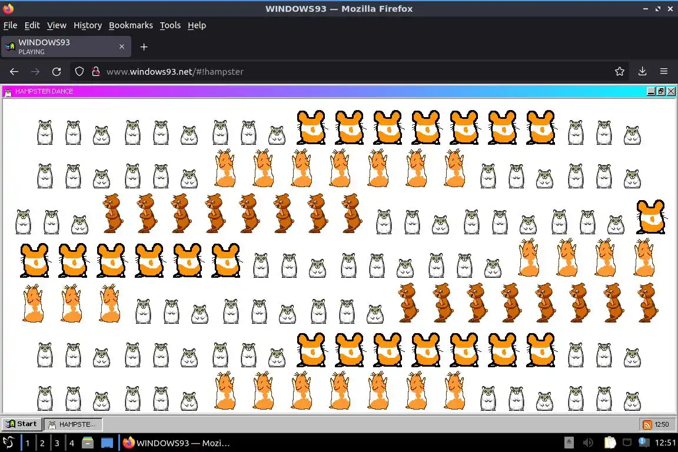Click the 12:51 system panel clock
This screenshot has height=452, width=678.
[x=666, y=443]
